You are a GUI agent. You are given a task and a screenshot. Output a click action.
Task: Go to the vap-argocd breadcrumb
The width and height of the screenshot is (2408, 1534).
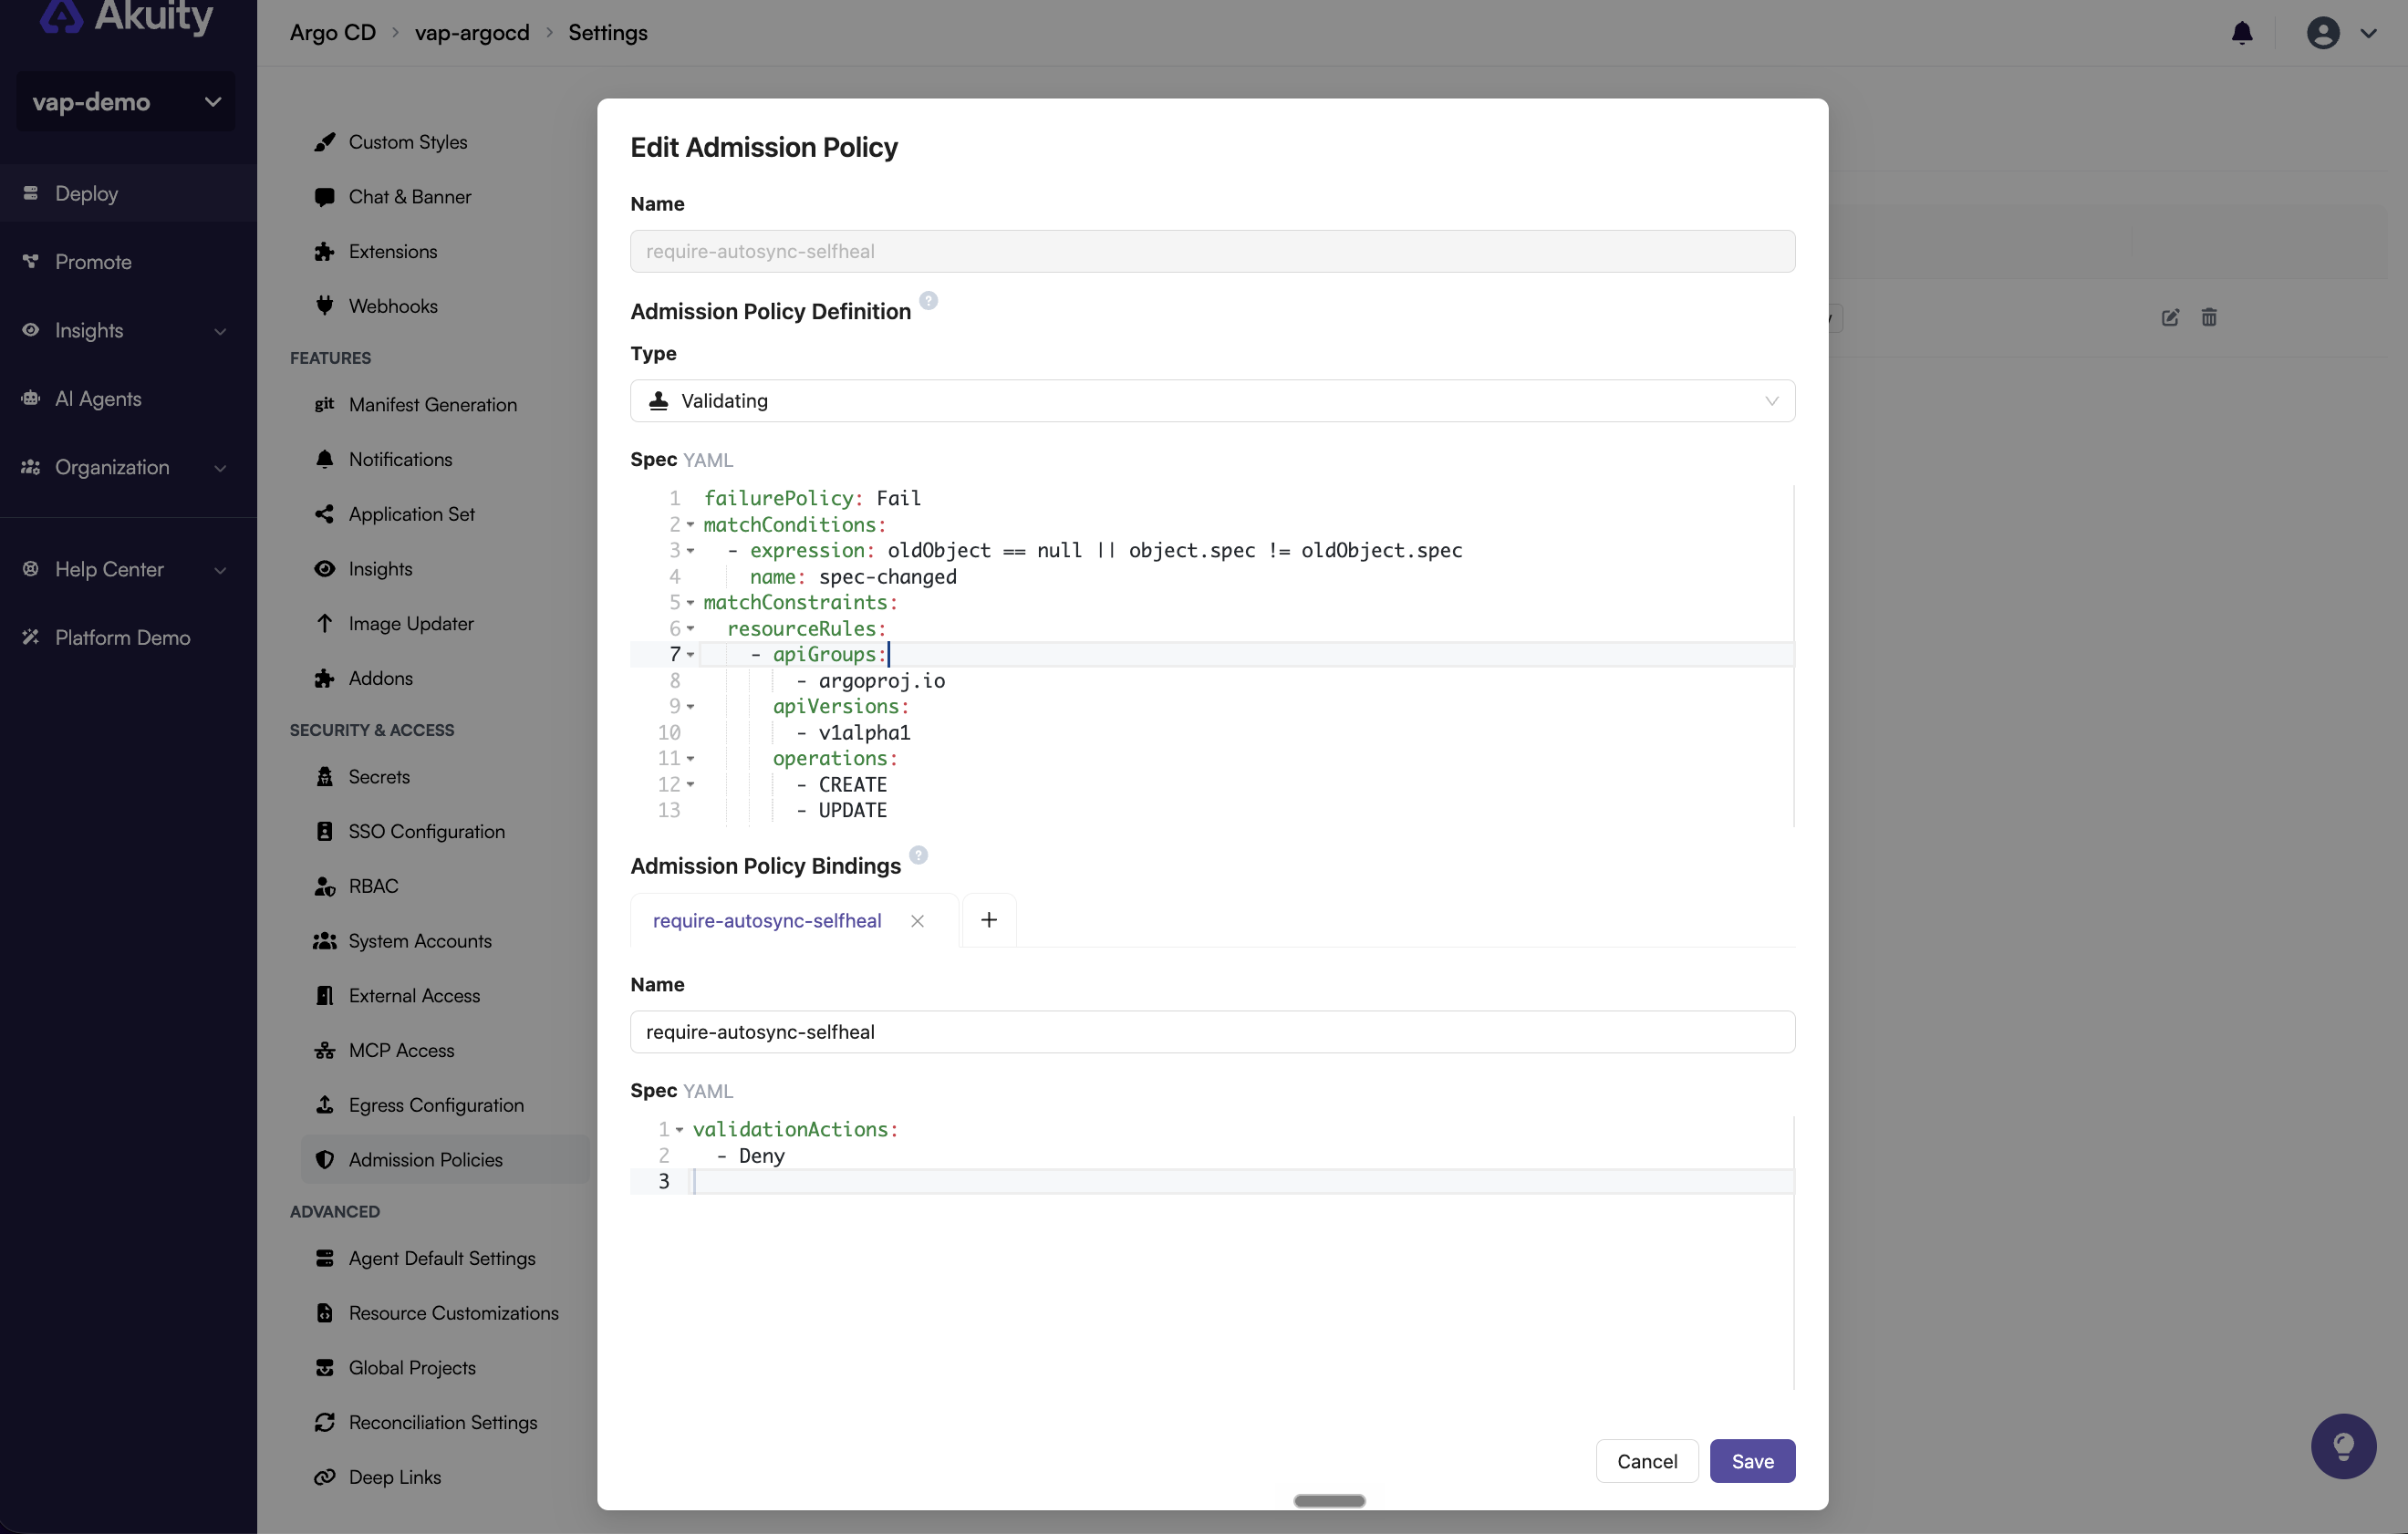(472, 33)
